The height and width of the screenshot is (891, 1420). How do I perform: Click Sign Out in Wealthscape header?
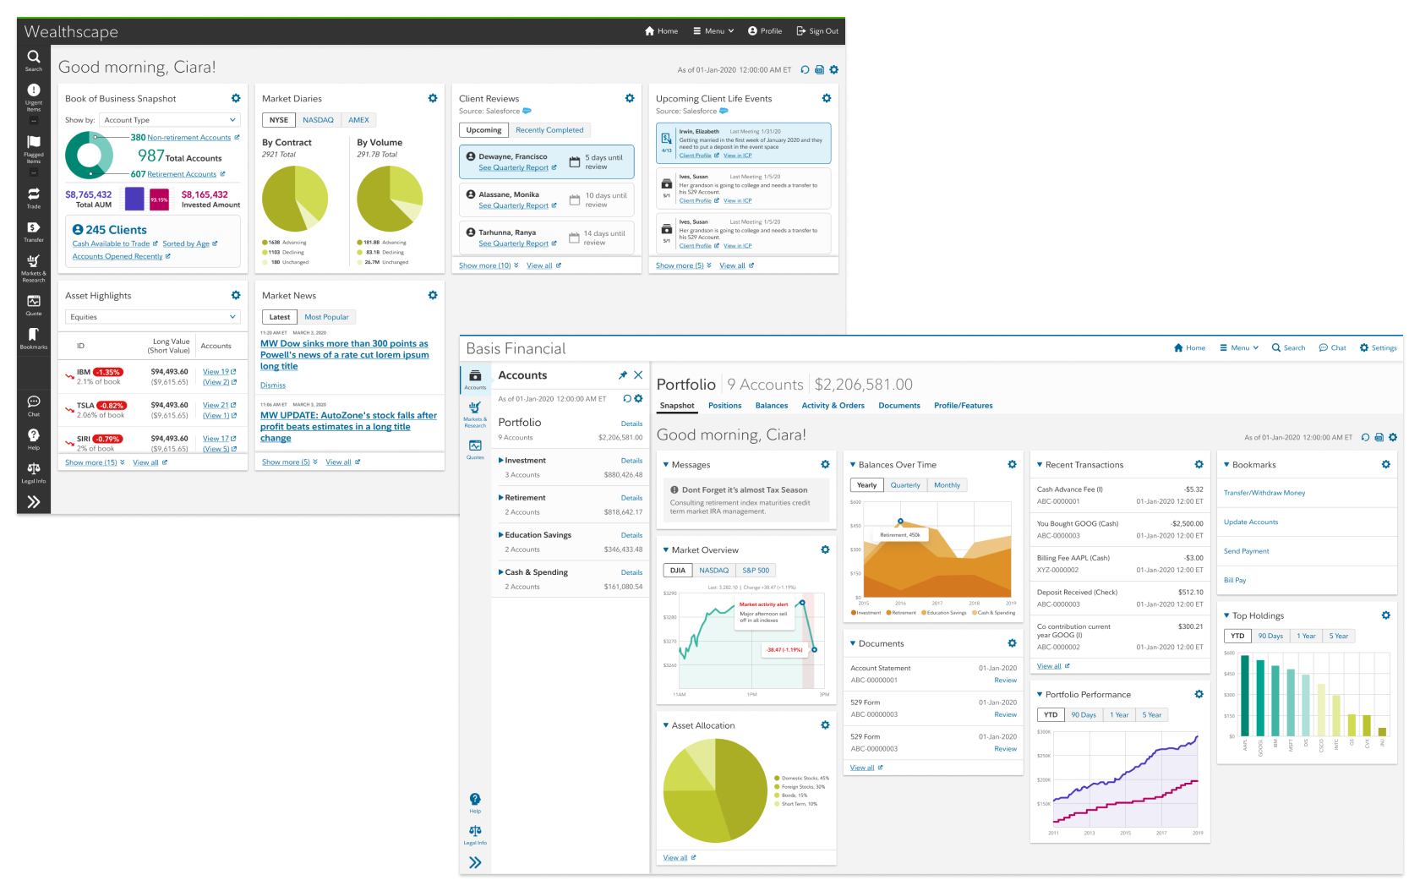click(x=817, y=31)
